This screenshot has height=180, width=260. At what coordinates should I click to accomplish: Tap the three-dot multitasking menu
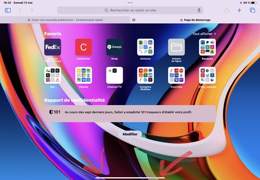coord(130,2)
